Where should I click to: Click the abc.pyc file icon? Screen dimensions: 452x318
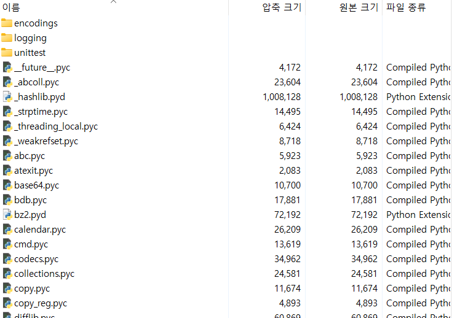(7, 156)
